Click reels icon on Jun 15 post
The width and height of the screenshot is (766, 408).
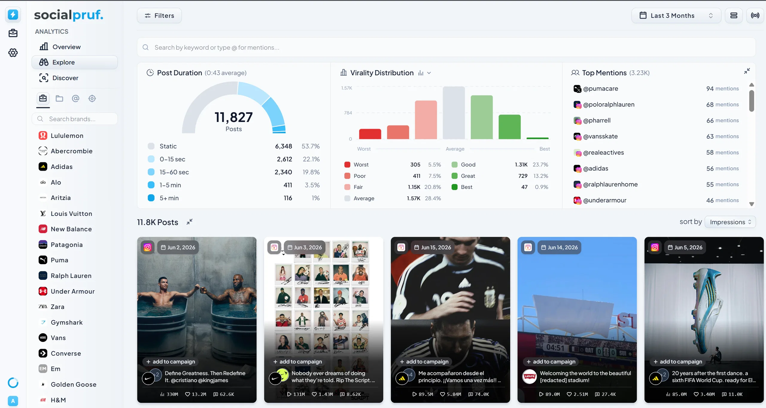tap(401, 247)
